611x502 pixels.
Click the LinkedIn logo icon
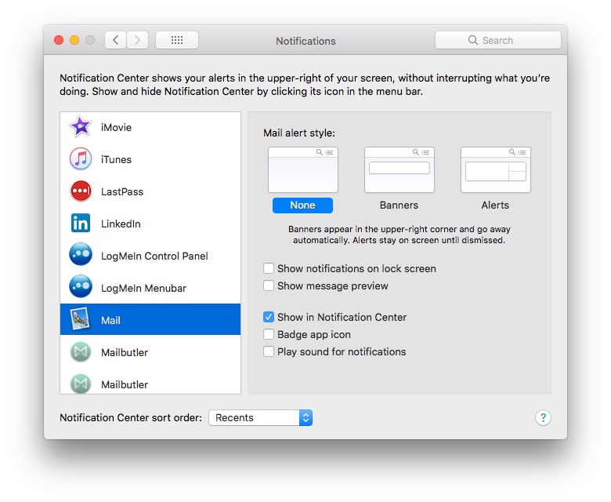tap(80, 224)
